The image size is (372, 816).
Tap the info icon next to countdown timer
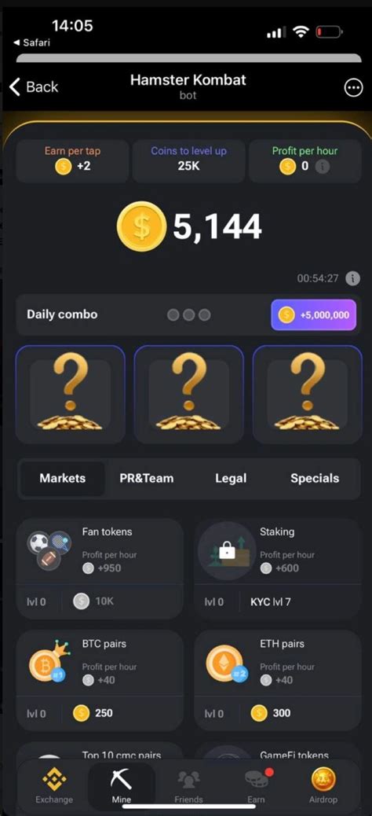pyautogui.click(x=353, y=278)
